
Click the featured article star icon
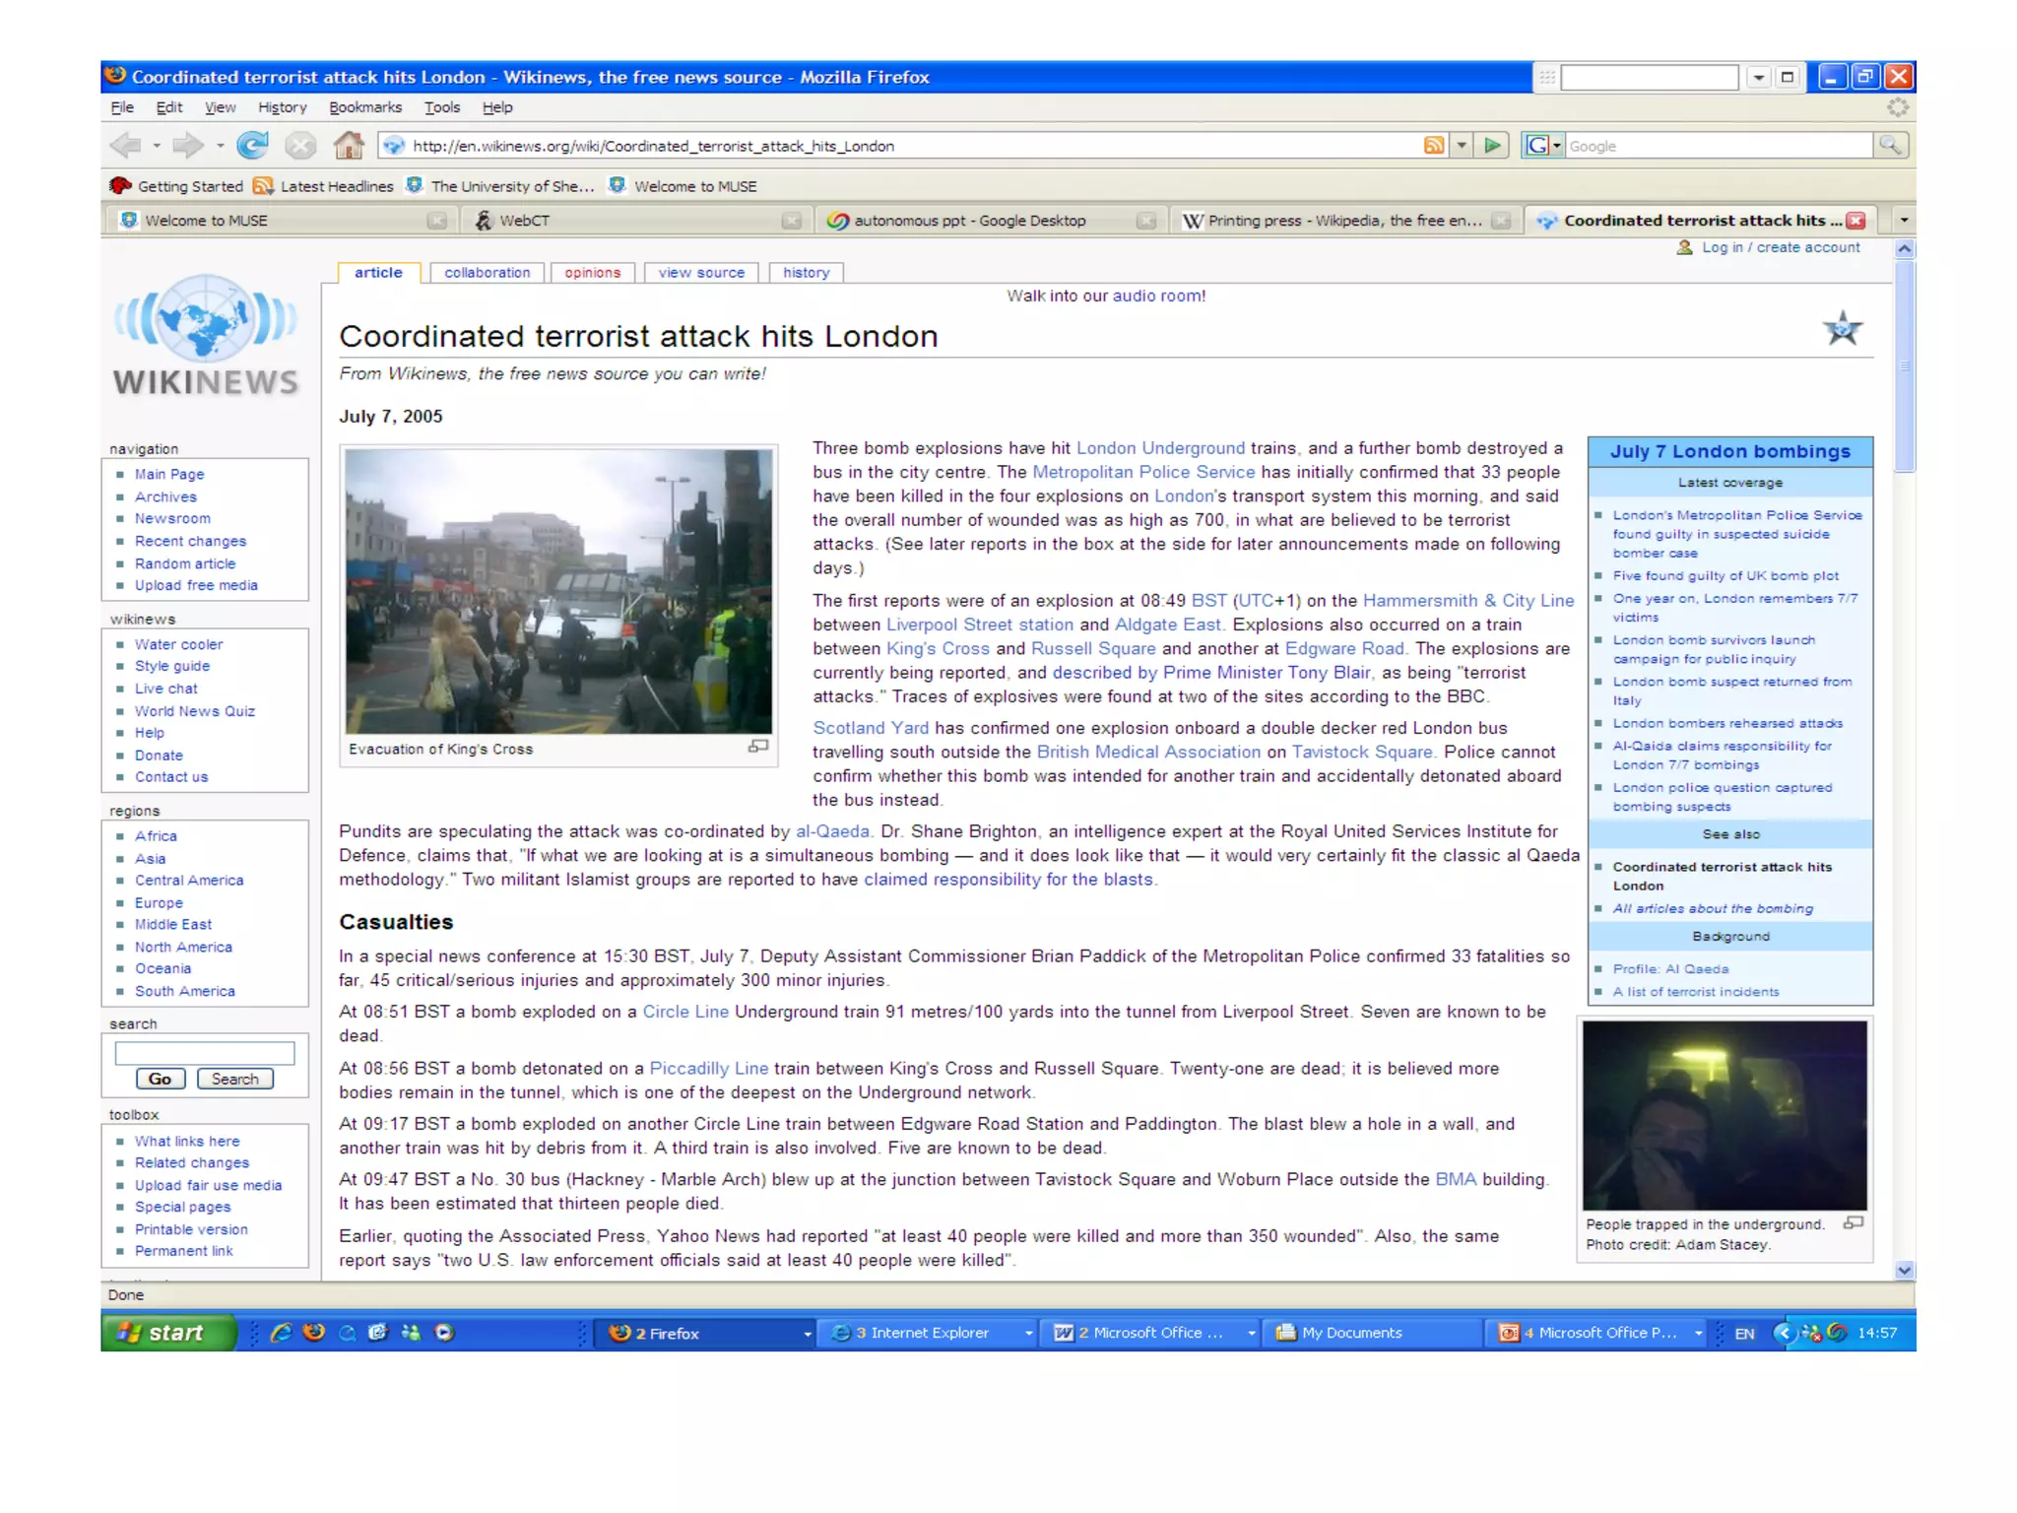tap(1841, 329)
